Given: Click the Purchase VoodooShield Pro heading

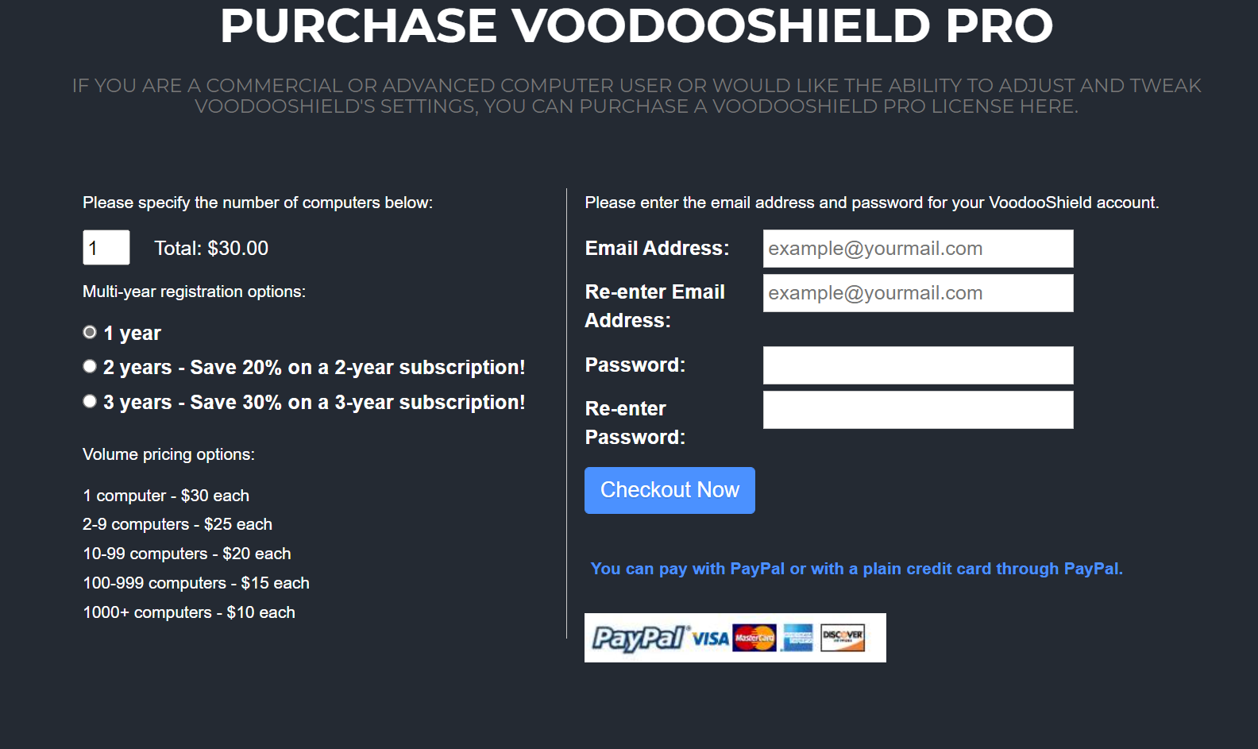Looking at the screenshot, I should [x=636, y=25].
